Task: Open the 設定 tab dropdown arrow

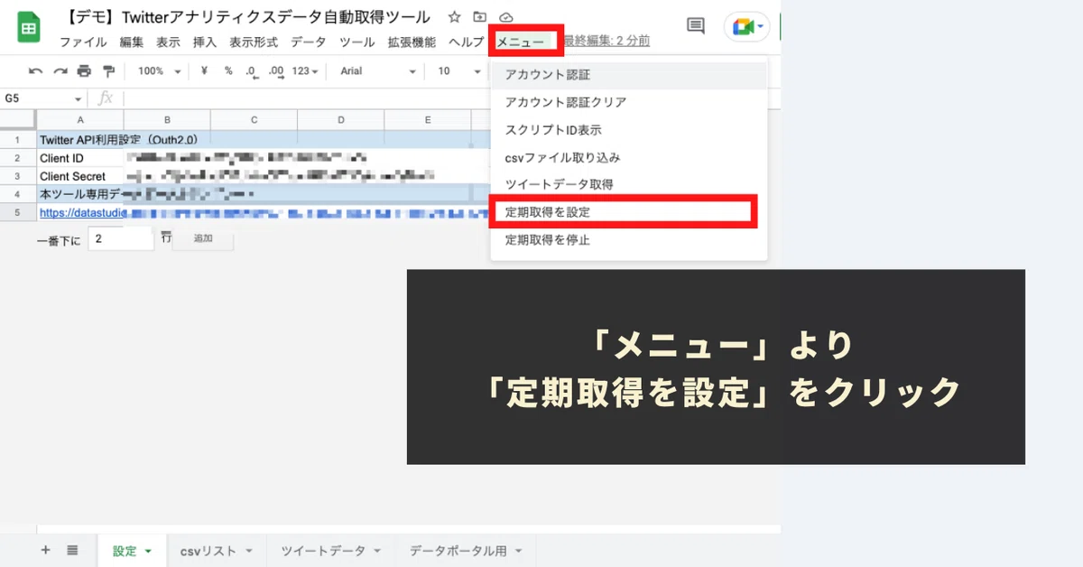Action: (148, 551)
